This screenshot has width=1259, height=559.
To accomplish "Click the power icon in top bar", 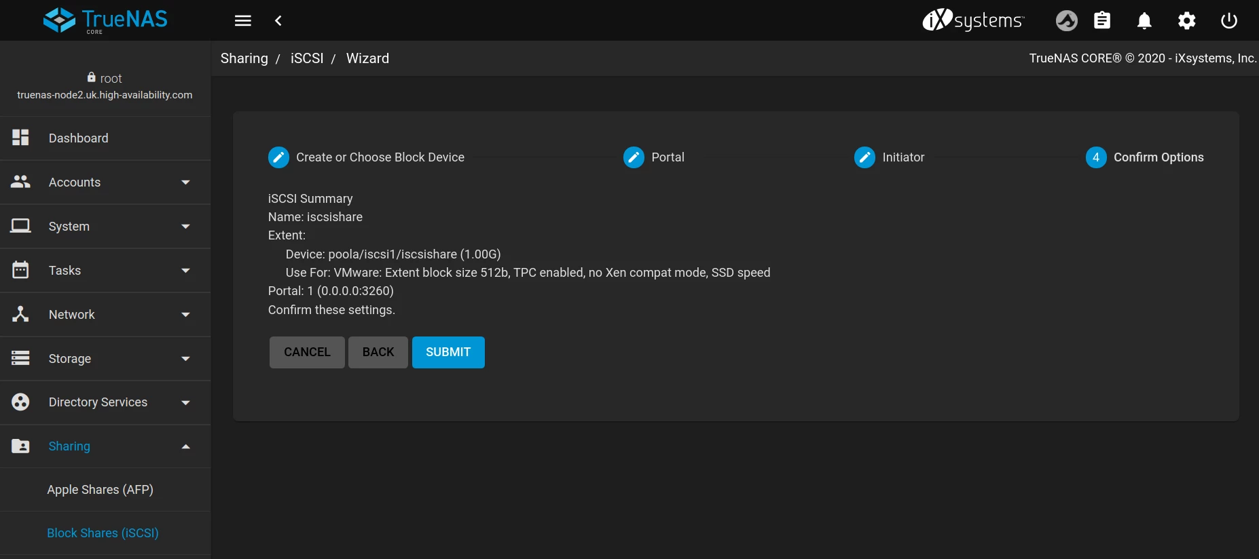I will point(1228,21).
